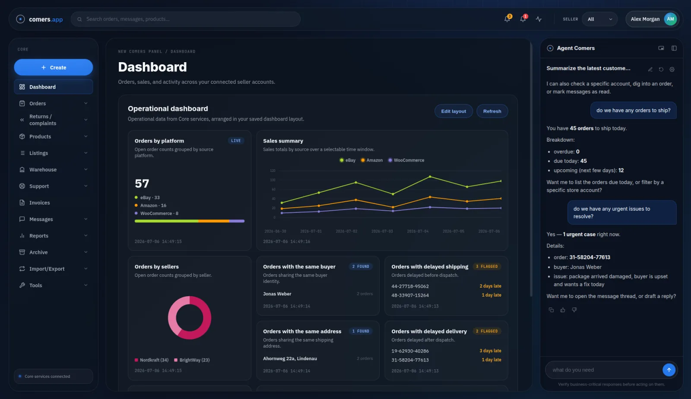Viewport: 691px width, 399px height.
Task: Click the Create button
Action: coord(54,67)
